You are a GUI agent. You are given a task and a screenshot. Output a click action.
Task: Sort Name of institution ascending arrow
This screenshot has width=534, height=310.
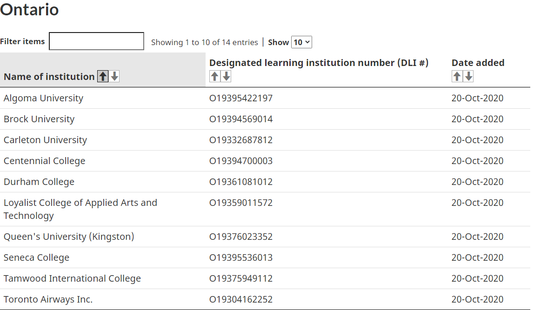coord(103,76)
